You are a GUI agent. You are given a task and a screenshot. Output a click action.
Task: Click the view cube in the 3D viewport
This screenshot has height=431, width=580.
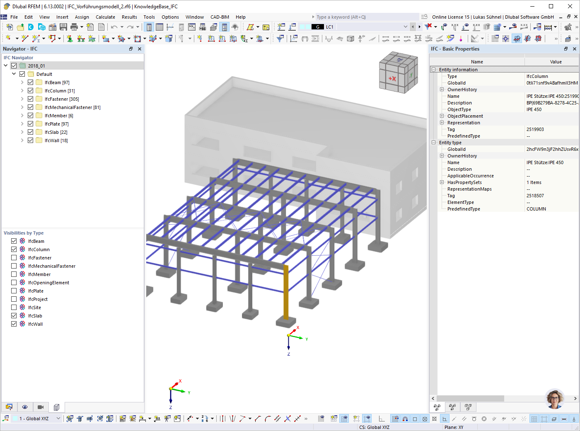click(399, 72)
